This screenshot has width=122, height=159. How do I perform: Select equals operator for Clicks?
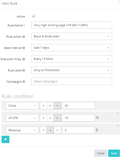[x=50, y=106]
